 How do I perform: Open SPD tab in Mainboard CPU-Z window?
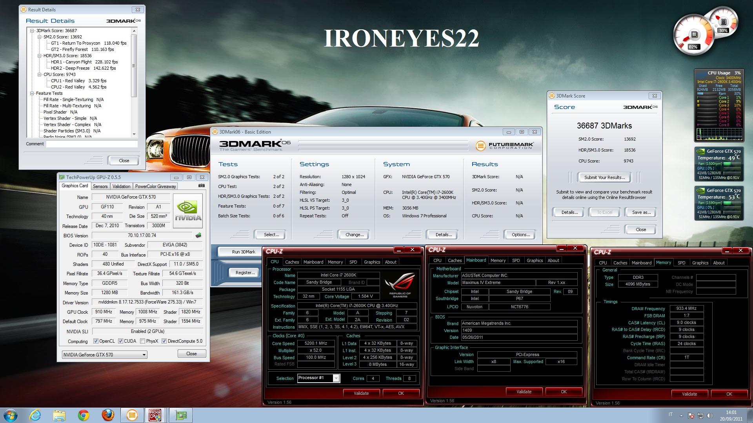[516, 260]
